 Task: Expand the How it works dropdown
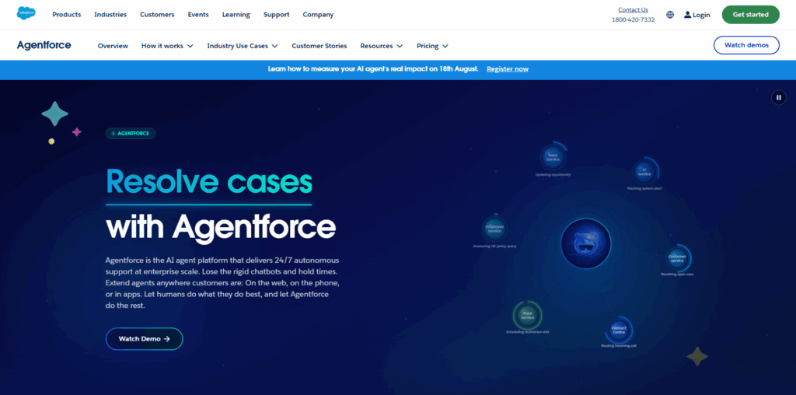point(167,46)
